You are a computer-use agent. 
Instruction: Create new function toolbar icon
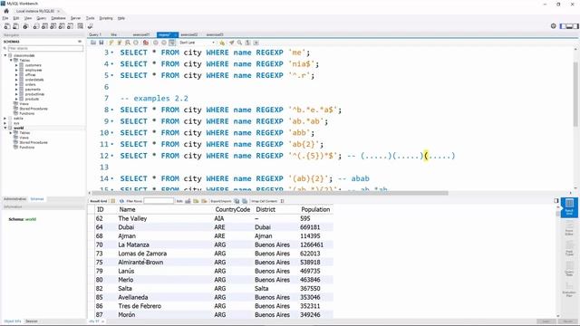[71, 26]
